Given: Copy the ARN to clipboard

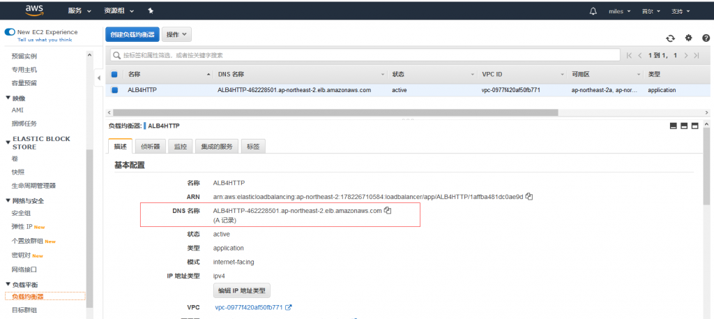Looking at the screenshot, I should click(529, 196).
